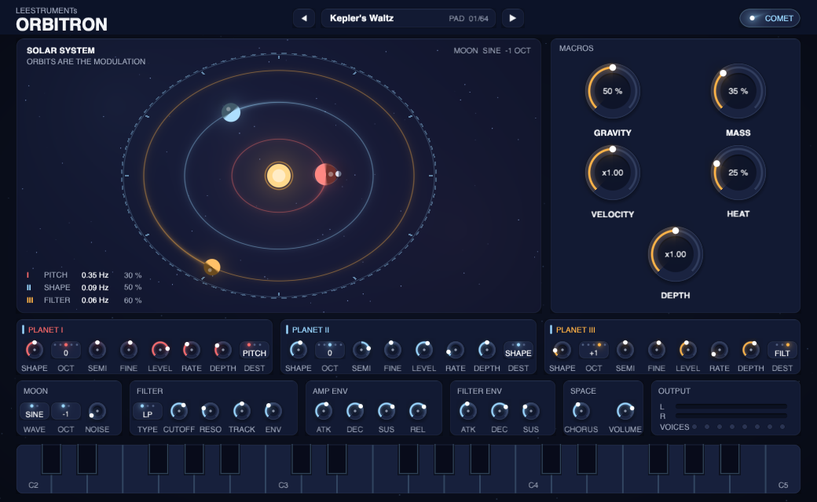Change Planet III FILT destination
Screen dimensions: 817x502
[x=782, y=350]
